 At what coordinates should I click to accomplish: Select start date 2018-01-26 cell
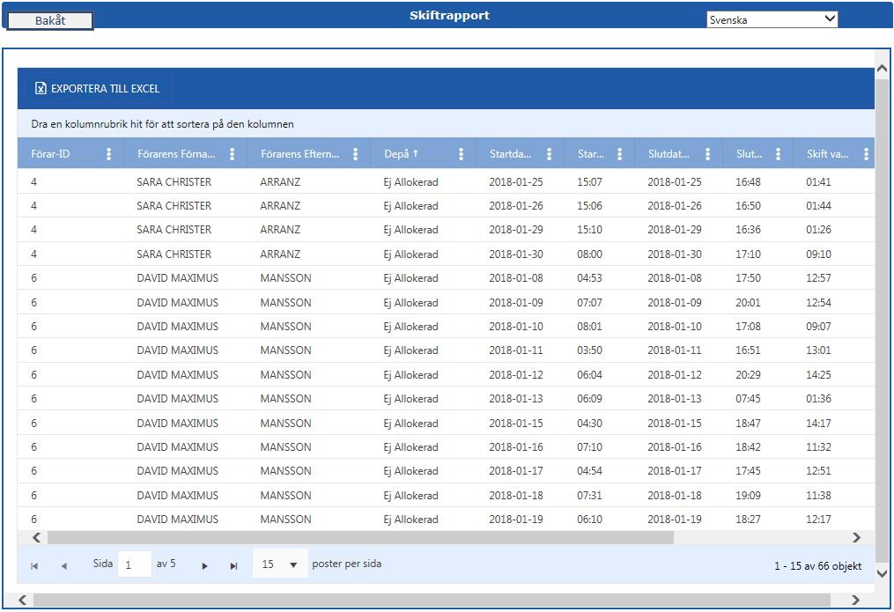tap(516, 206)
